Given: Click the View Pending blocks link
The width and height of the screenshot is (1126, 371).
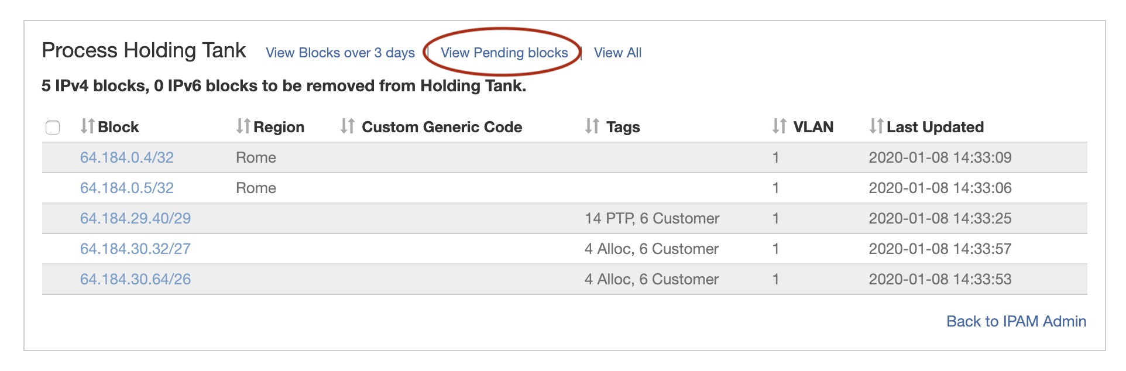Looking at the screenshot, I should (x=504, y=53).
